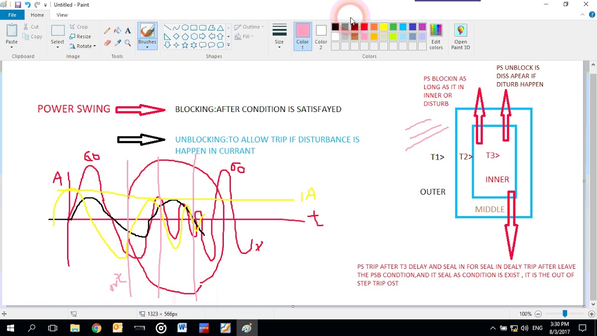Pick the black color swatch
This screenshot has width=597, height=336.
click(x=335, y=27)
